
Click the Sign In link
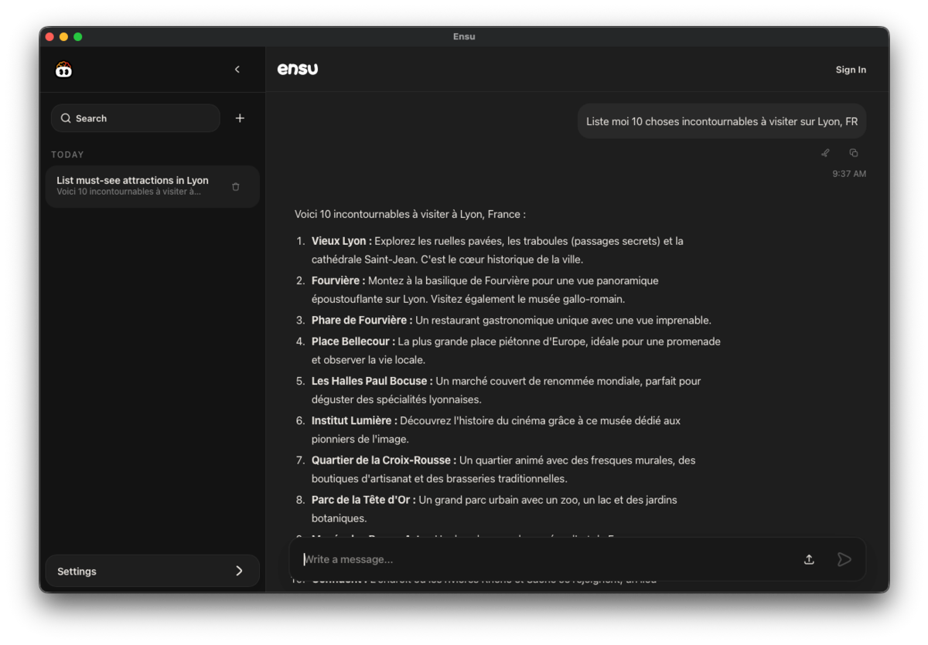[851, 70]
